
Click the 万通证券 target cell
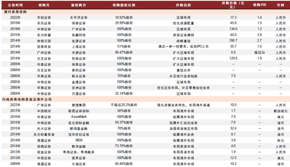[79, 93]
